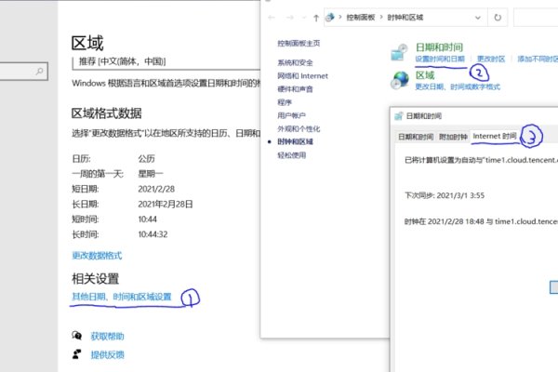Open 控制面板主页 link
The width and height of the screenshot is (558, 372).
[x=299, y=43]
